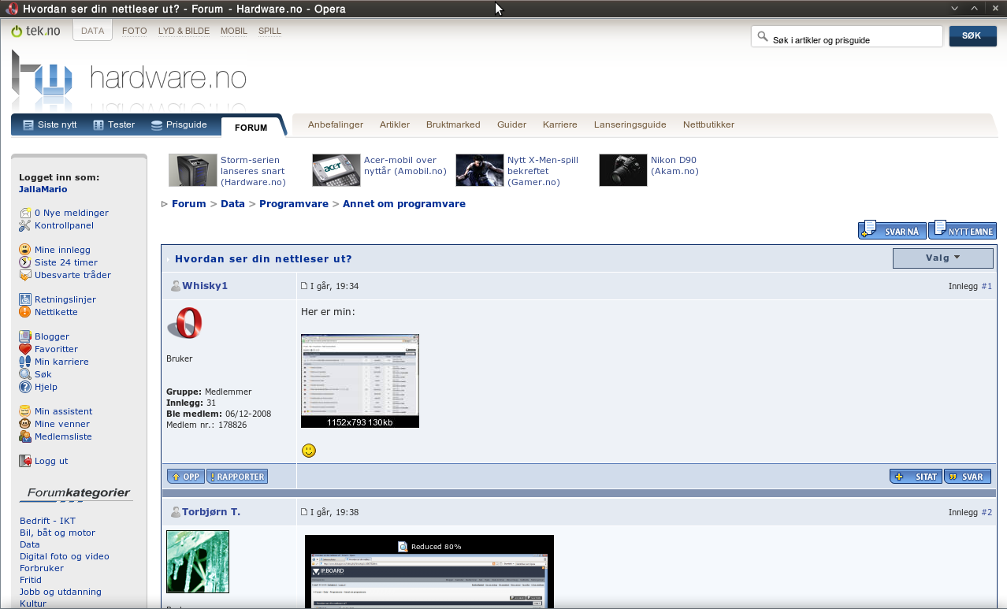Open Torbjørn T.'s reduced screenshot image
Viewport: 1007px width, 609px height.
[429, 572]
